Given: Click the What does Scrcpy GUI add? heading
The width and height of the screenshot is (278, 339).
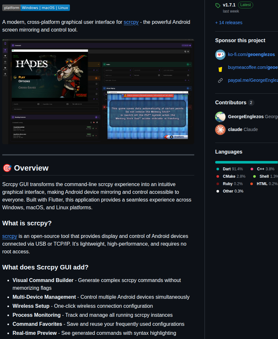Looking at the screenshot, I should coord(45,267).
